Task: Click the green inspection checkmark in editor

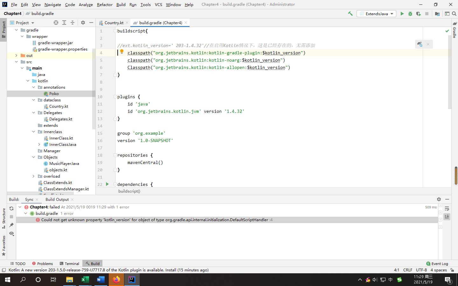Action: tap(447, 31)
